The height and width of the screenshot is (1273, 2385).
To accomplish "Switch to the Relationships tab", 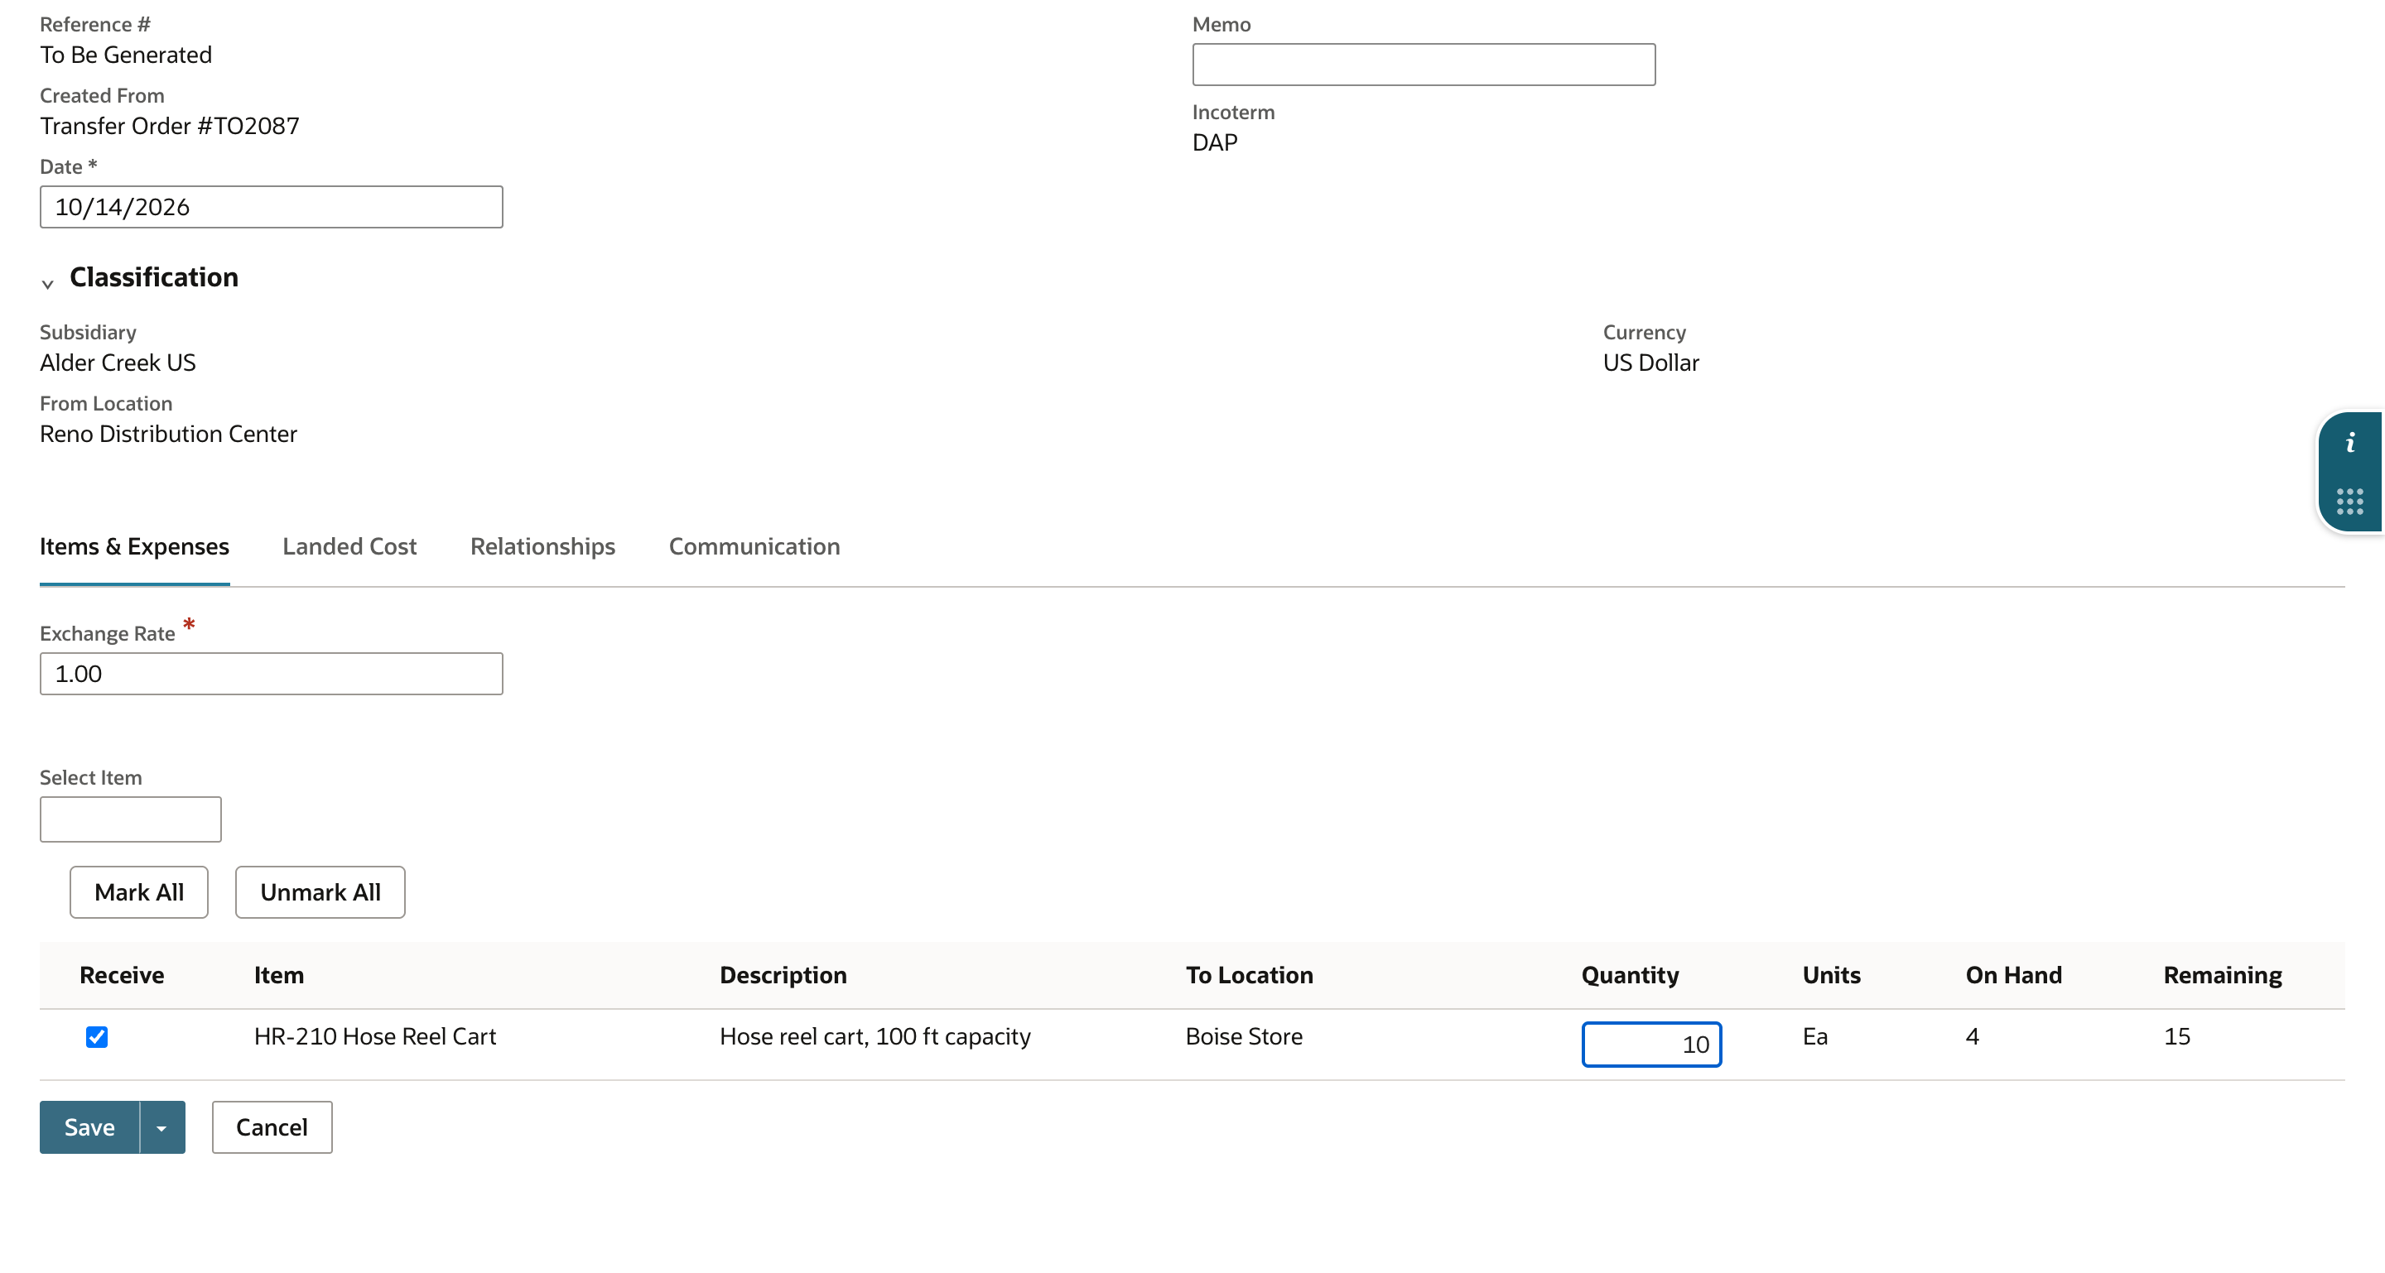I will click(x=542, y=547).
